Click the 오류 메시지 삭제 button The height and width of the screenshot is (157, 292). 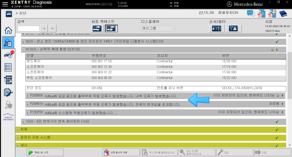coord(121,152)
